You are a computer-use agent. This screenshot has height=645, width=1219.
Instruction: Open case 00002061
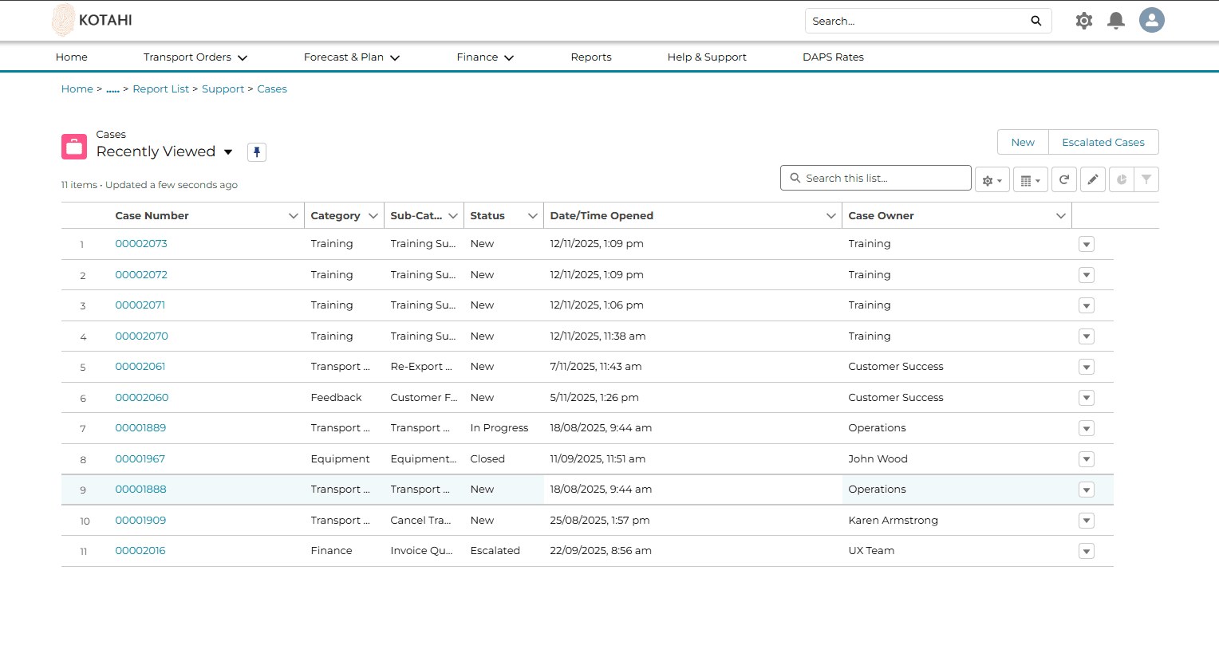140,367
